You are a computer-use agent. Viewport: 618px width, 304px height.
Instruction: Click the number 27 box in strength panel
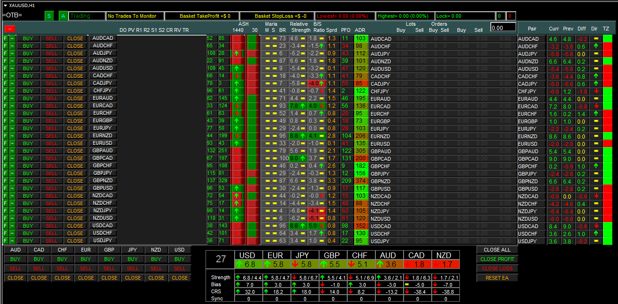click(221, 260)
